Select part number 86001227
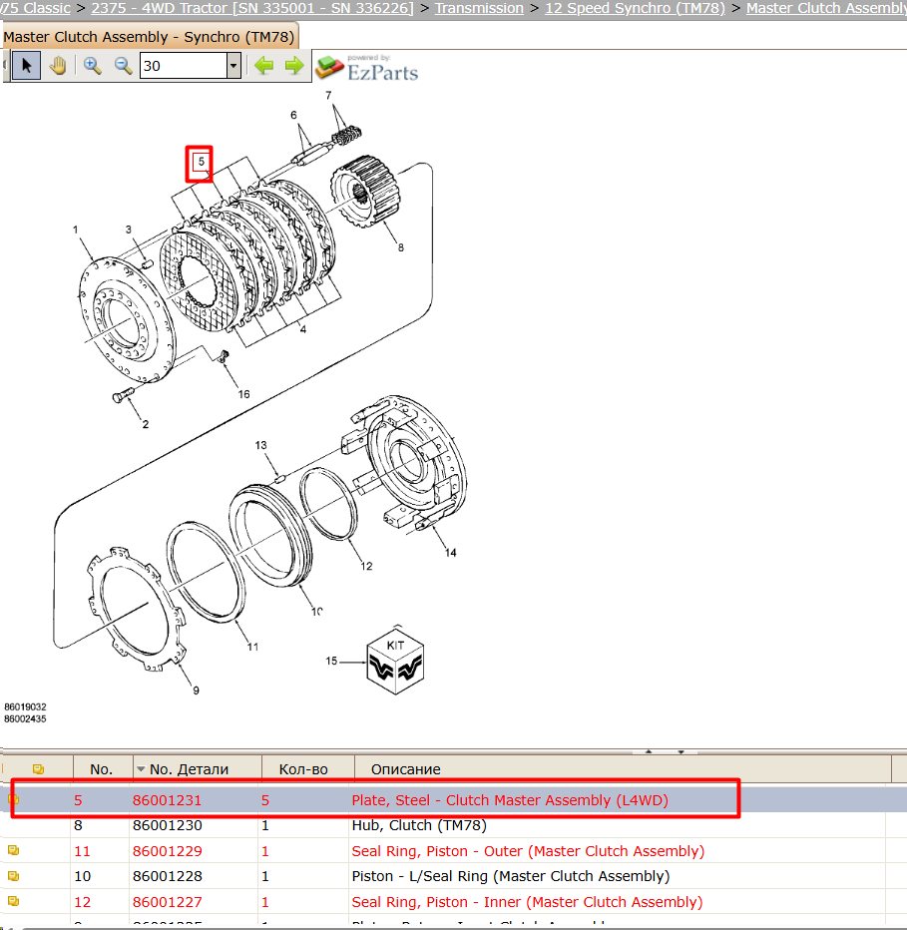Screen dimensions: 907x930 click(x=168, y=902)
